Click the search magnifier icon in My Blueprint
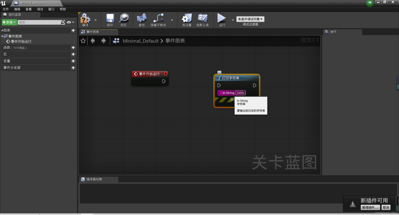The height and width of the screenshot is (215, 399). 63,22
